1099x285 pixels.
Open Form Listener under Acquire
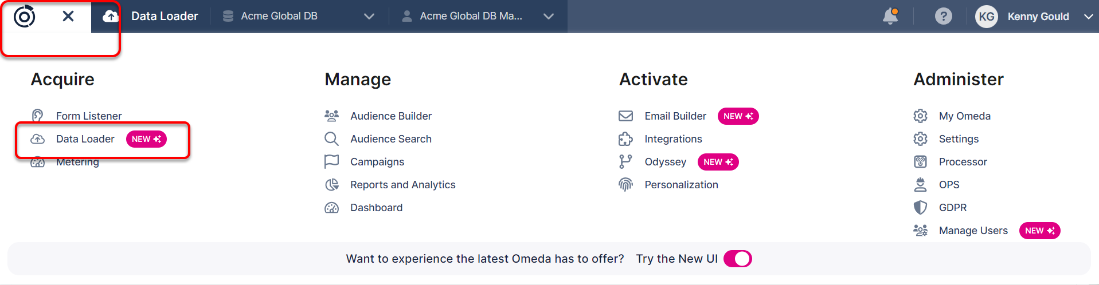pyautogui.click(x=89, y=116)
